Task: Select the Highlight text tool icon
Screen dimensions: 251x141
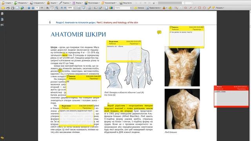Action: click(170, 8)
